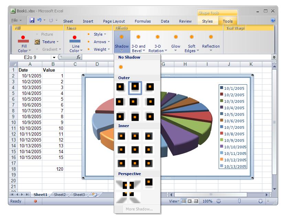Open the Shadow effects dropdown
This screenshot has width=284, height=220.
[x=122, y=42]
